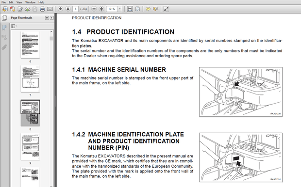The height and width of the screenshot is (187, 301).
Task: Select the page 9 thumbnail
Action: click(30, 147)
